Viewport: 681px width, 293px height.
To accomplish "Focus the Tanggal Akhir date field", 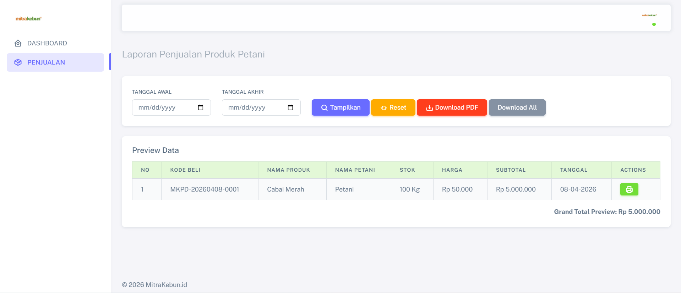I will 261,107.
